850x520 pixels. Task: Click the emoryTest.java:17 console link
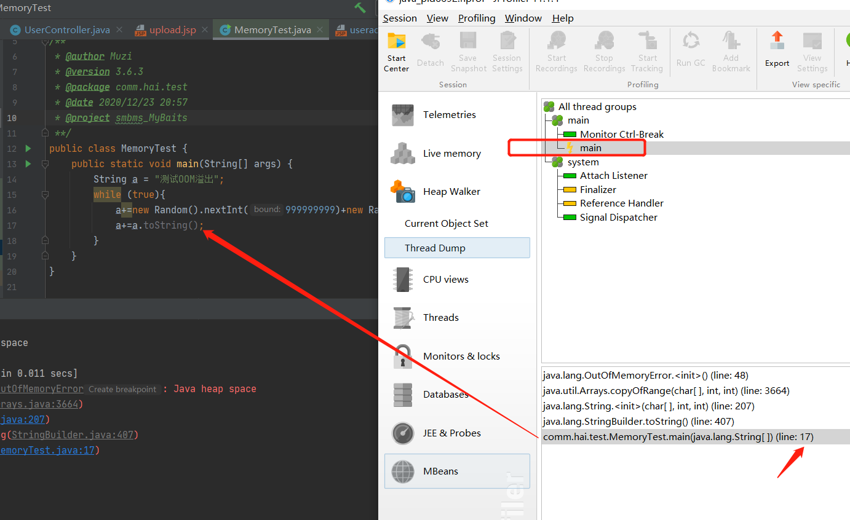coord(47,451)
